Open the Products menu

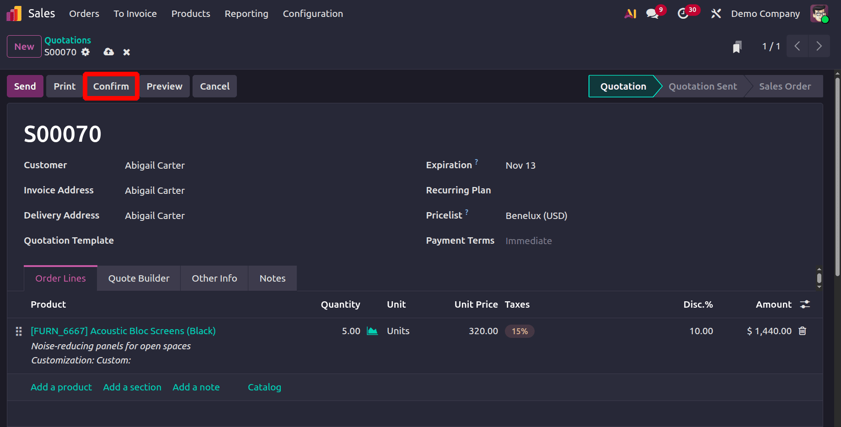pos(191,14)
